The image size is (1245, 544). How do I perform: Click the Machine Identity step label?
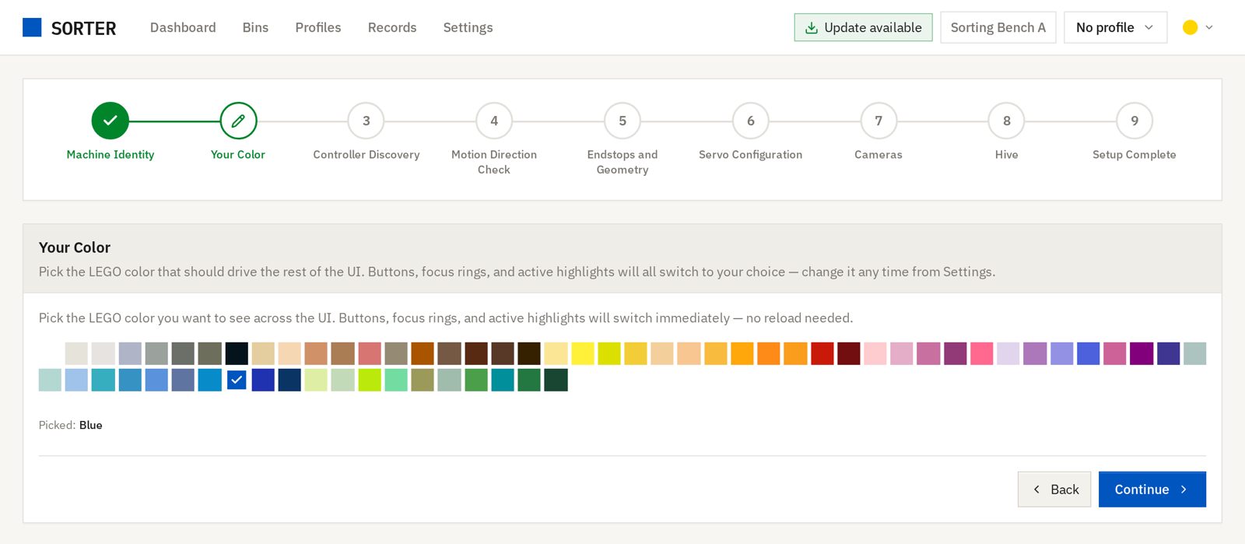[110, 155]
